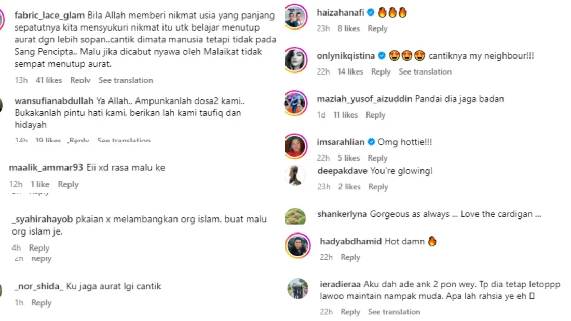The width and height of the screenshot is (571, 321).
Task: View maziah_yusof_aizuddin's profile photo
Action: click(x=296, y=103)
